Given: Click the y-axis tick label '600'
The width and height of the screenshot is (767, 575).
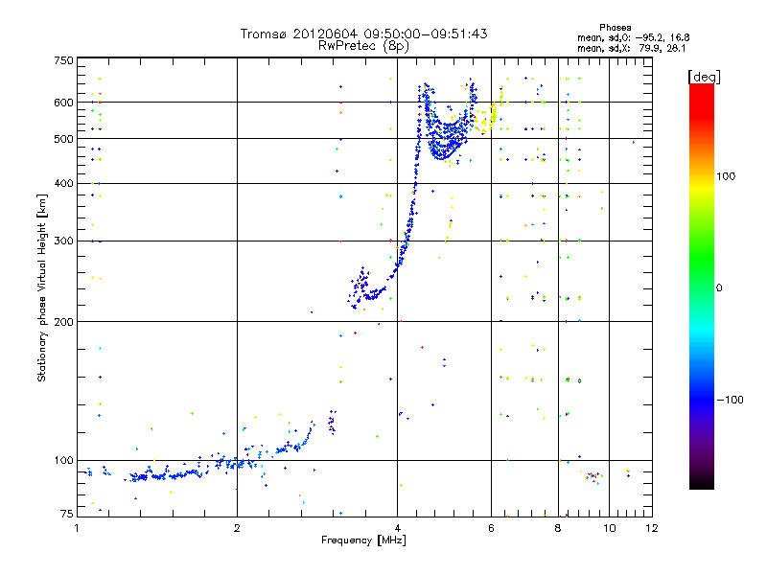Looking at the screenshot, I should [x=63, y=103].
